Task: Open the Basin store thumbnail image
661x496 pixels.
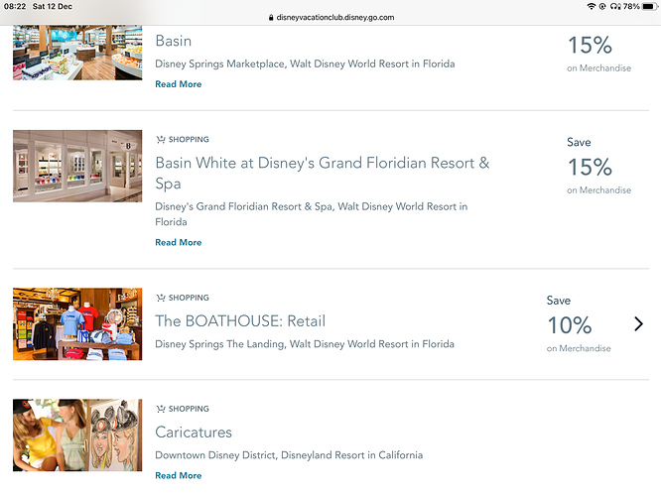Action: (x=77, y=53)
